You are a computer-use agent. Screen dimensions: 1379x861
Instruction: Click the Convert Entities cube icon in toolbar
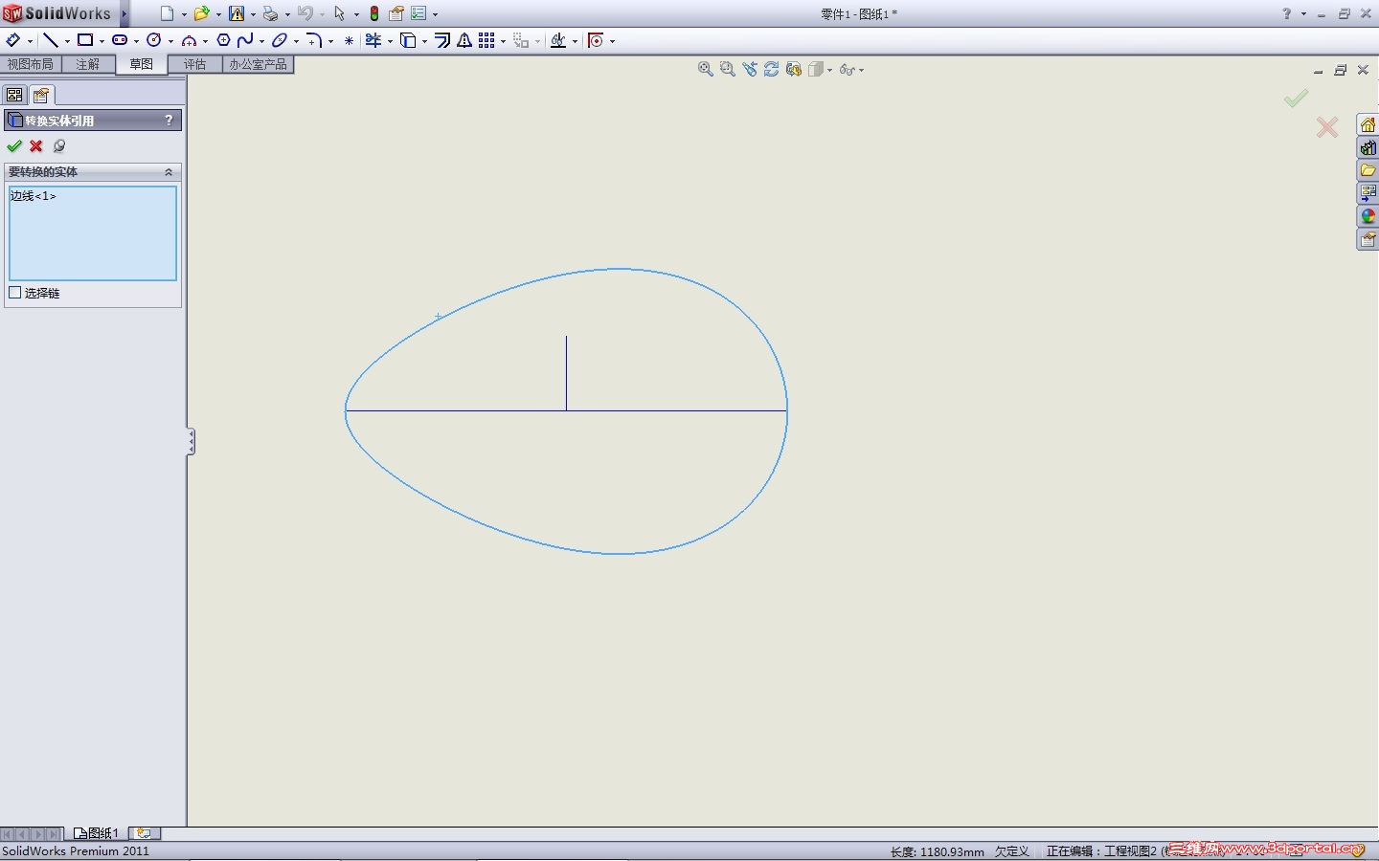[408, 40]
